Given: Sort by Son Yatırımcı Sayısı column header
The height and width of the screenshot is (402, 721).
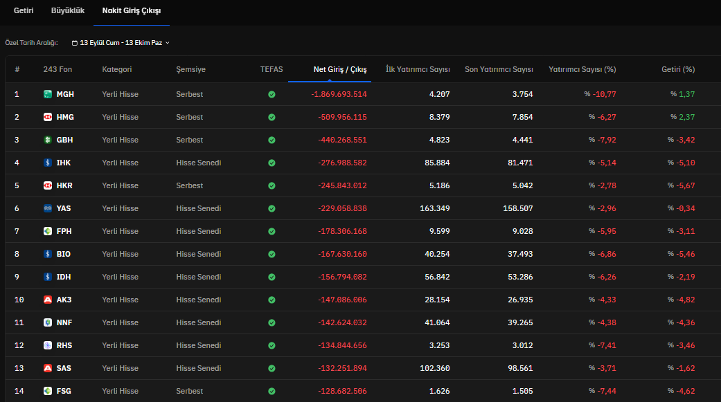Looking at the screenshot, I should [499, 69].
